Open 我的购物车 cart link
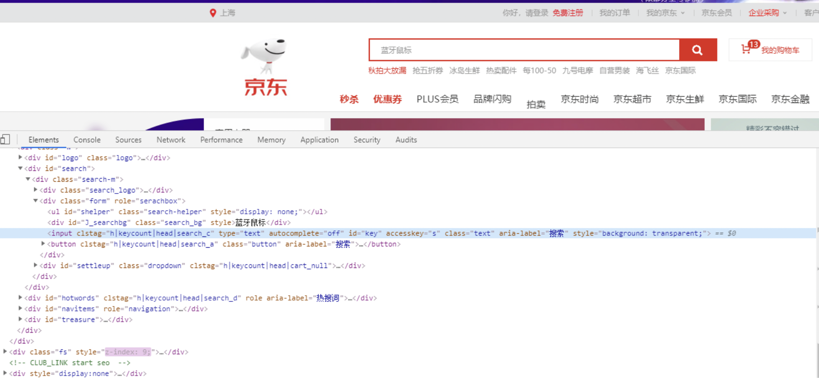Screen dimensions: 819x386 [780, 50]
